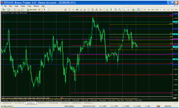The height and width of the screenshot is (108, 179).
Task: Show the Market Watch window icon
Action: coord(15,10)
